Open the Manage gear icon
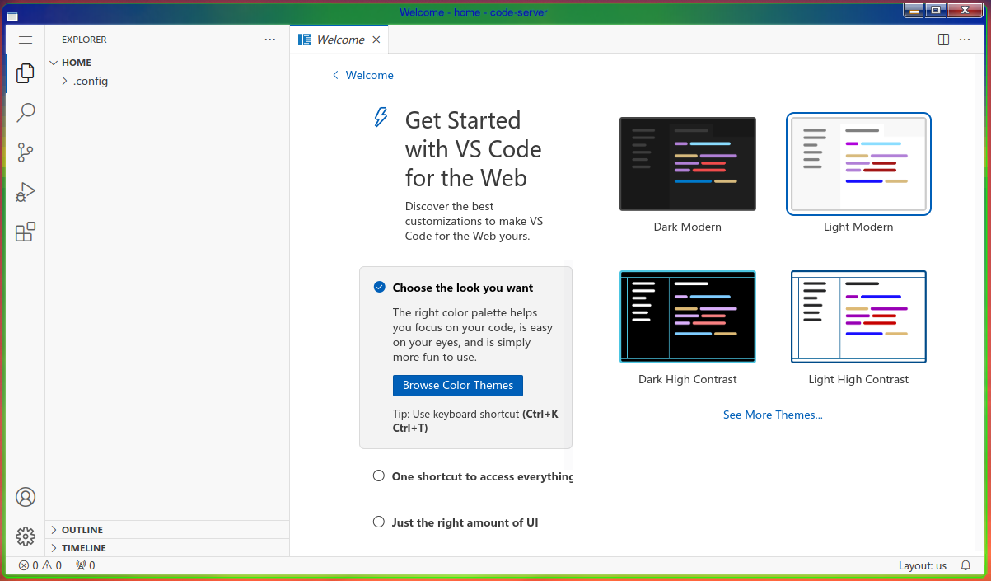991x581 pixels. (26, 536)
